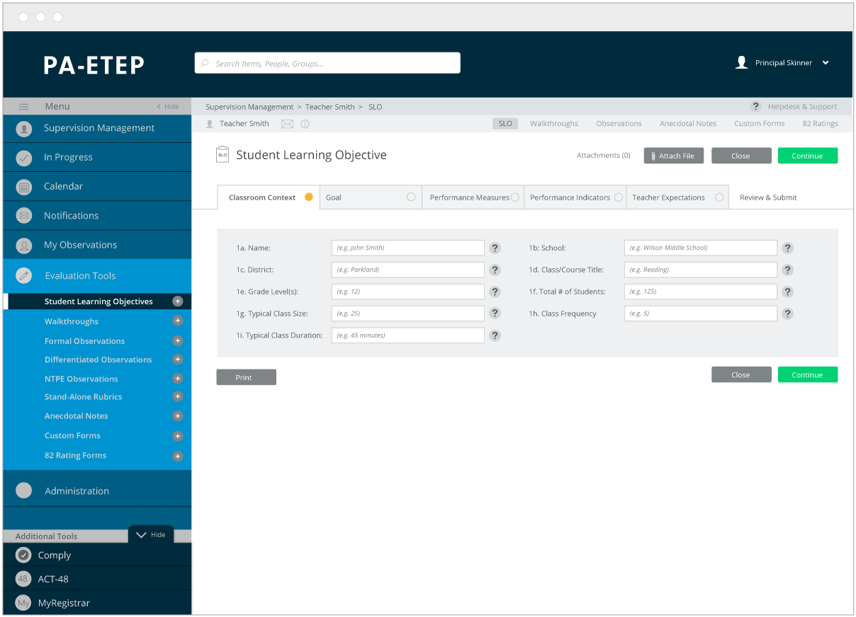Click help icon for 1b: School

tap(788, 248)
